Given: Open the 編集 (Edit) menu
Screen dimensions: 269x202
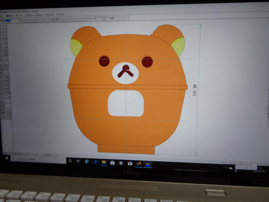Looking at the screenshot, I should 10,16.
